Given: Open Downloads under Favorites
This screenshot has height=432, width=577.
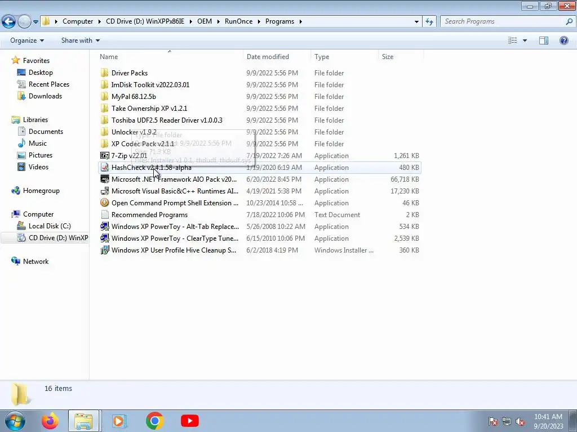Looking at the screenshot, I should coord(45,96).
